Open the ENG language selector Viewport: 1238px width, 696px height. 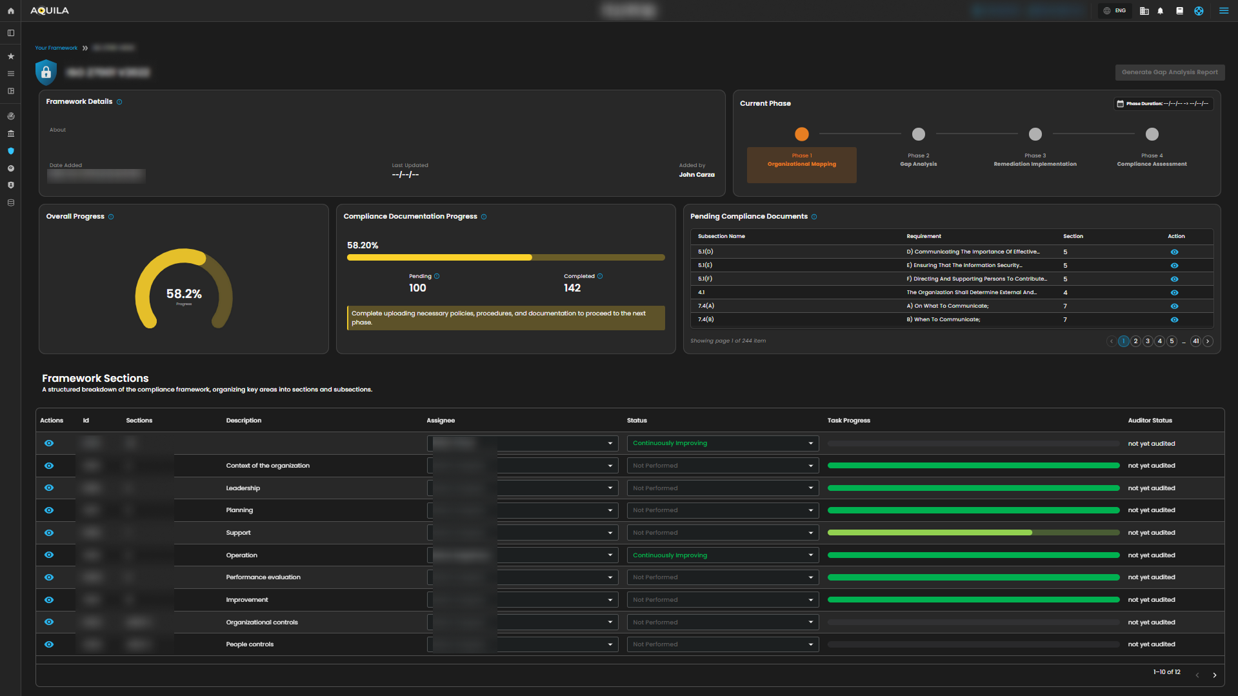(1115, 11)
